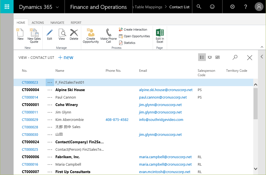Click the vertical scrollbar thumb

255,104
